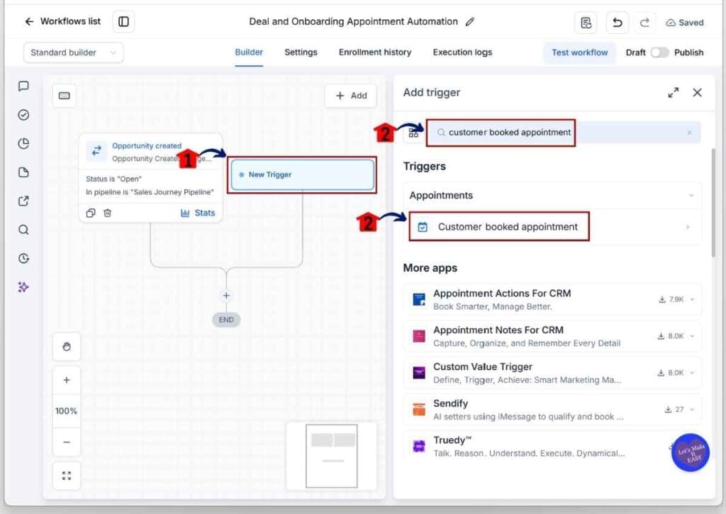Image resolution: width=726 pixels, height=514 pixels.
Task: Click the Add button on canvas
Action: pyautogui.click(x=351, y=96)
